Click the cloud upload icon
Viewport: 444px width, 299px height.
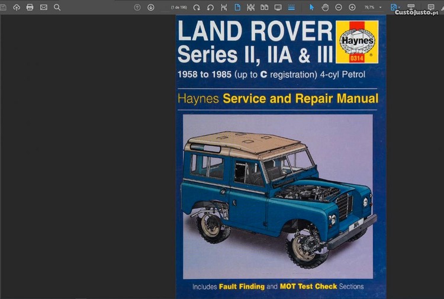16,7
